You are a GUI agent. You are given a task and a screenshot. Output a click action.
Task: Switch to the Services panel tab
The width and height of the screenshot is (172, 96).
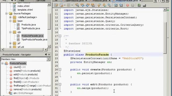click(41, 1)
